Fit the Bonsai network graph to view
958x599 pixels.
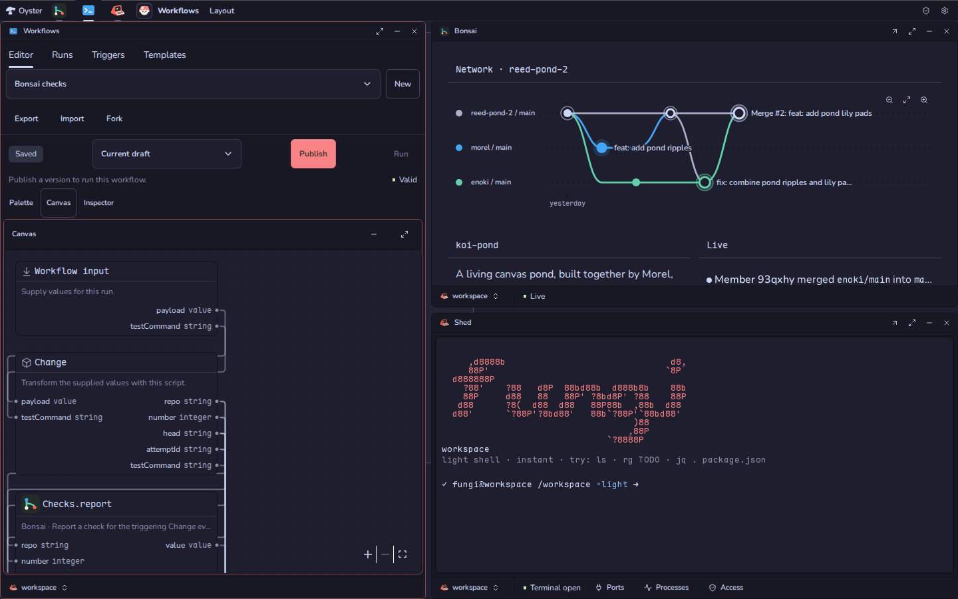[x=907, y=100]
